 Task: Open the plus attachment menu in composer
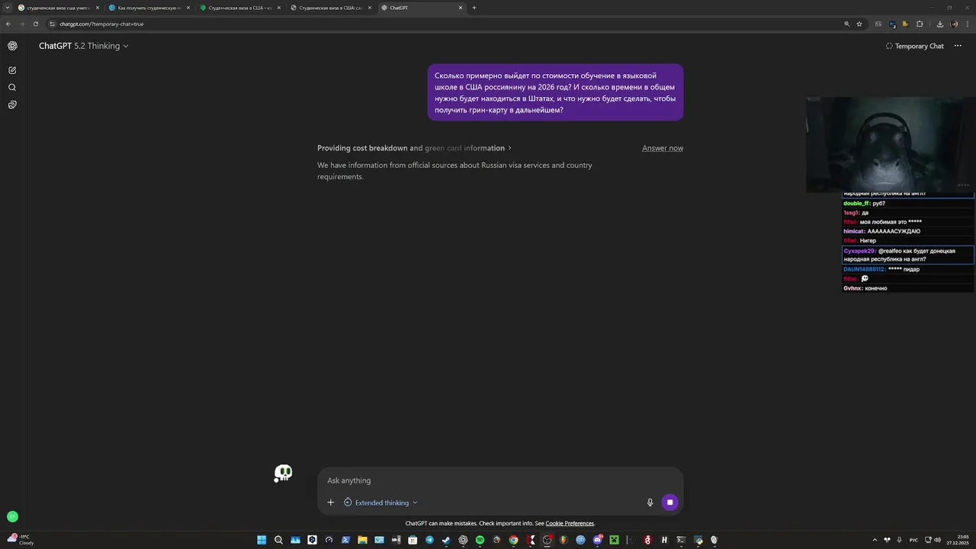coord(330,502)
